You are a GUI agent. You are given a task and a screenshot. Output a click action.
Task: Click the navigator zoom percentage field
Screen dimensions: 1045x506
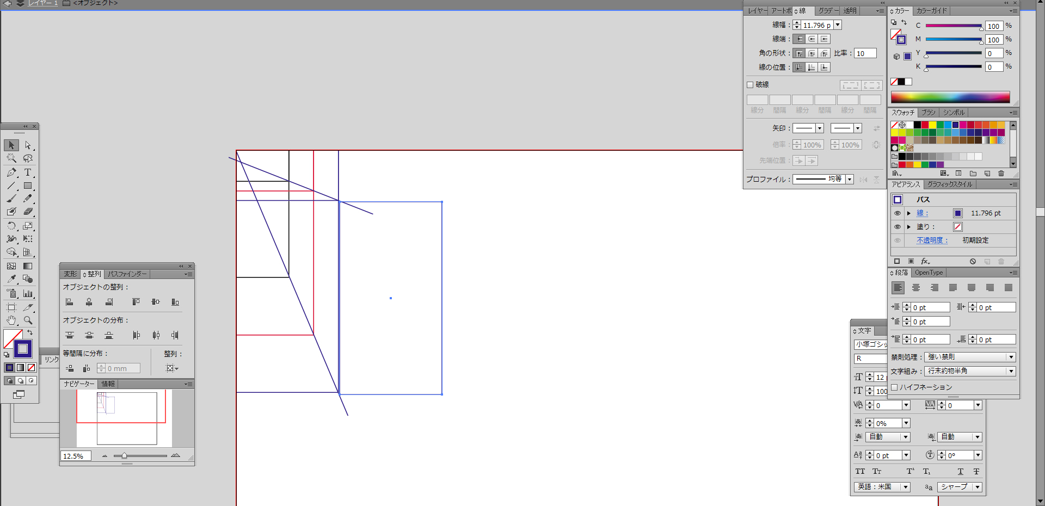click(76, 456)
